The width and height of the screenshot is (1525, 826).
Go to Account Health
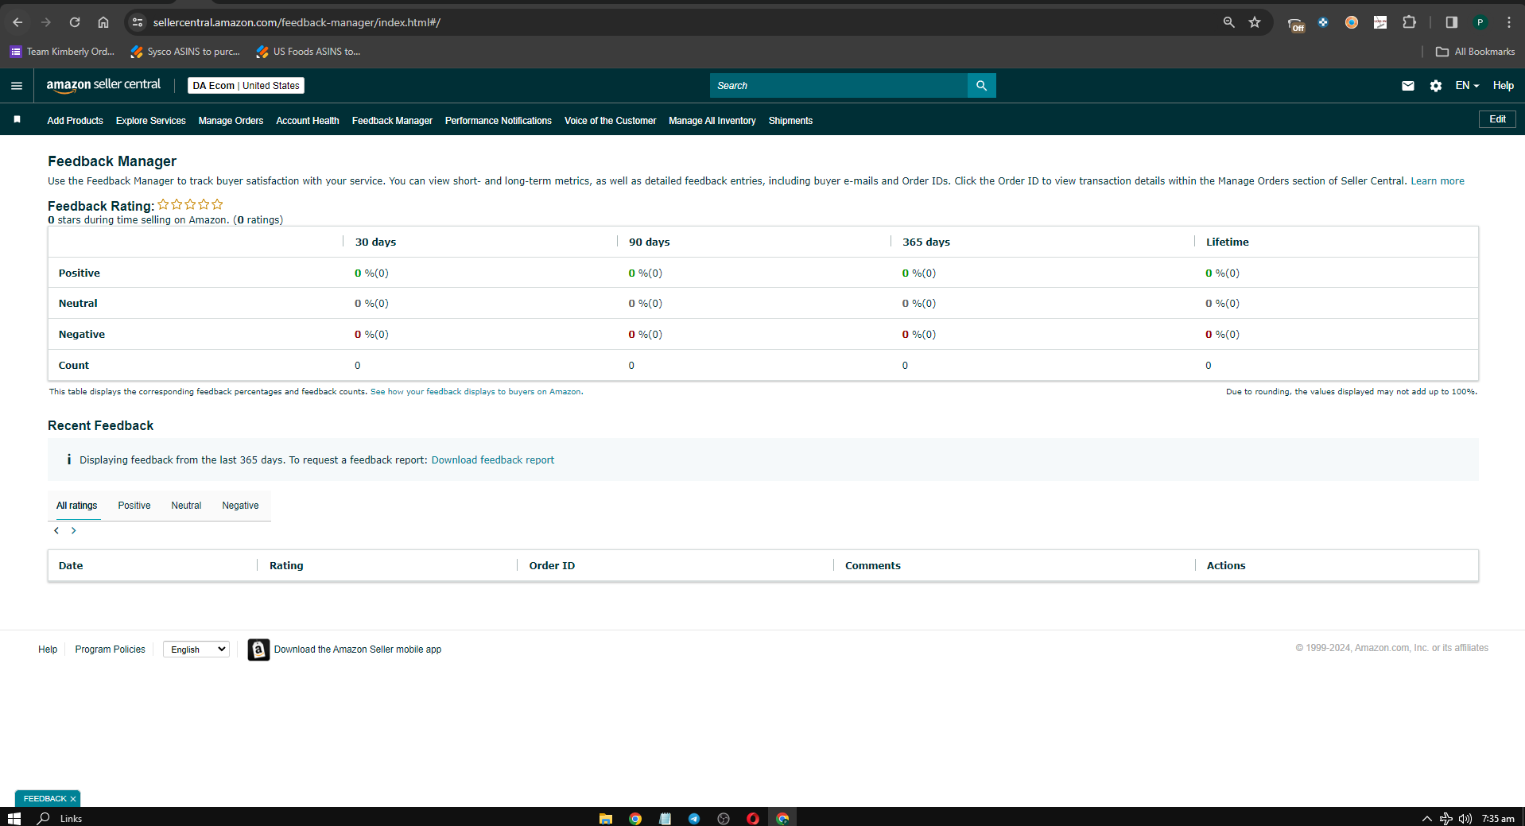click(x=308, y=121)
